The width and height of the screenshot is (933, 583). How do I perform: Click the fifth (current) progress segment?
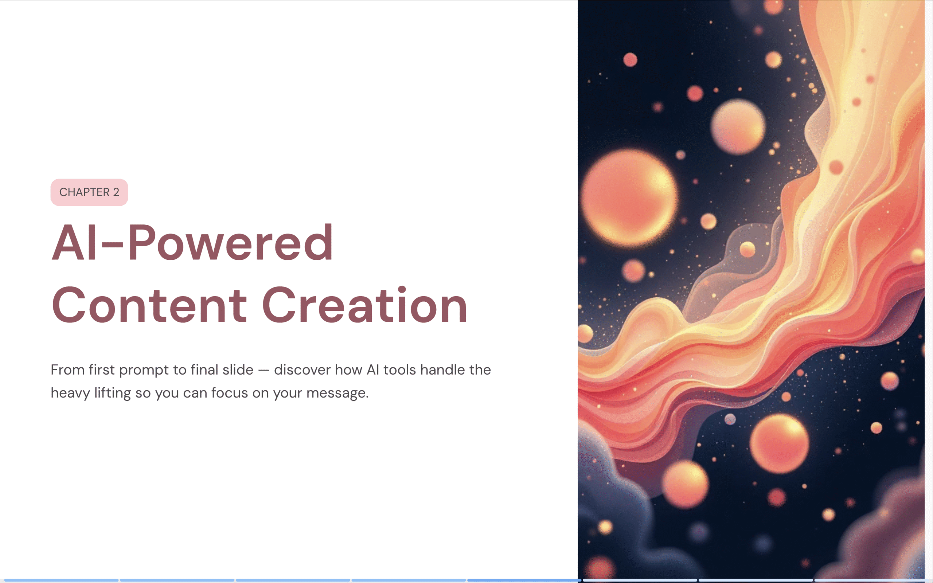click(524, 580)
